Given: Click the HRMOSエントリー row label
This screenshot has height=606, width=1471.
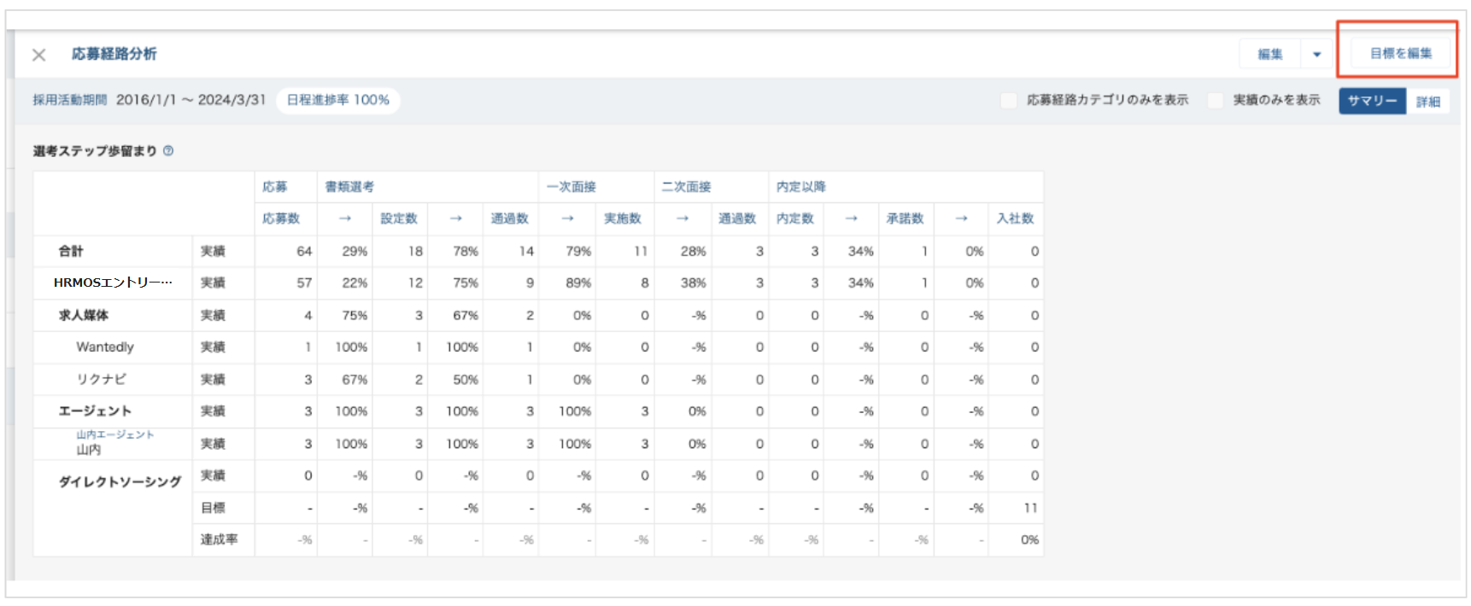Looking at the screenshot, I should point(113,283).
